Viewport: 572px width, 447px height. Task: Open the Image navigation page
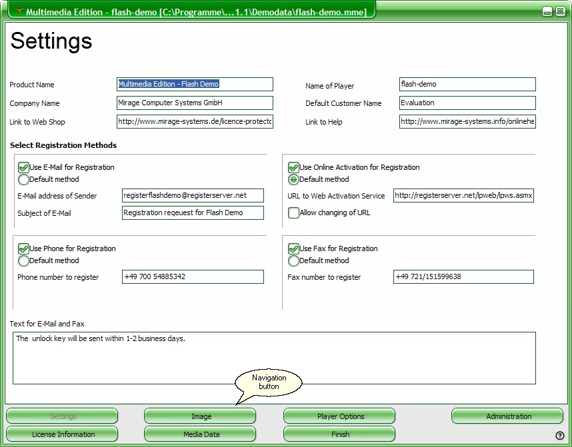tap(201, 416)
